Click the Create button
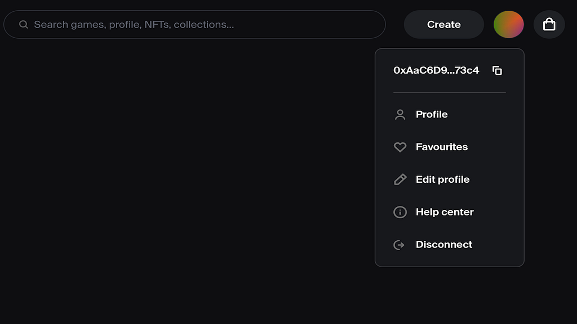 point(444,24)
